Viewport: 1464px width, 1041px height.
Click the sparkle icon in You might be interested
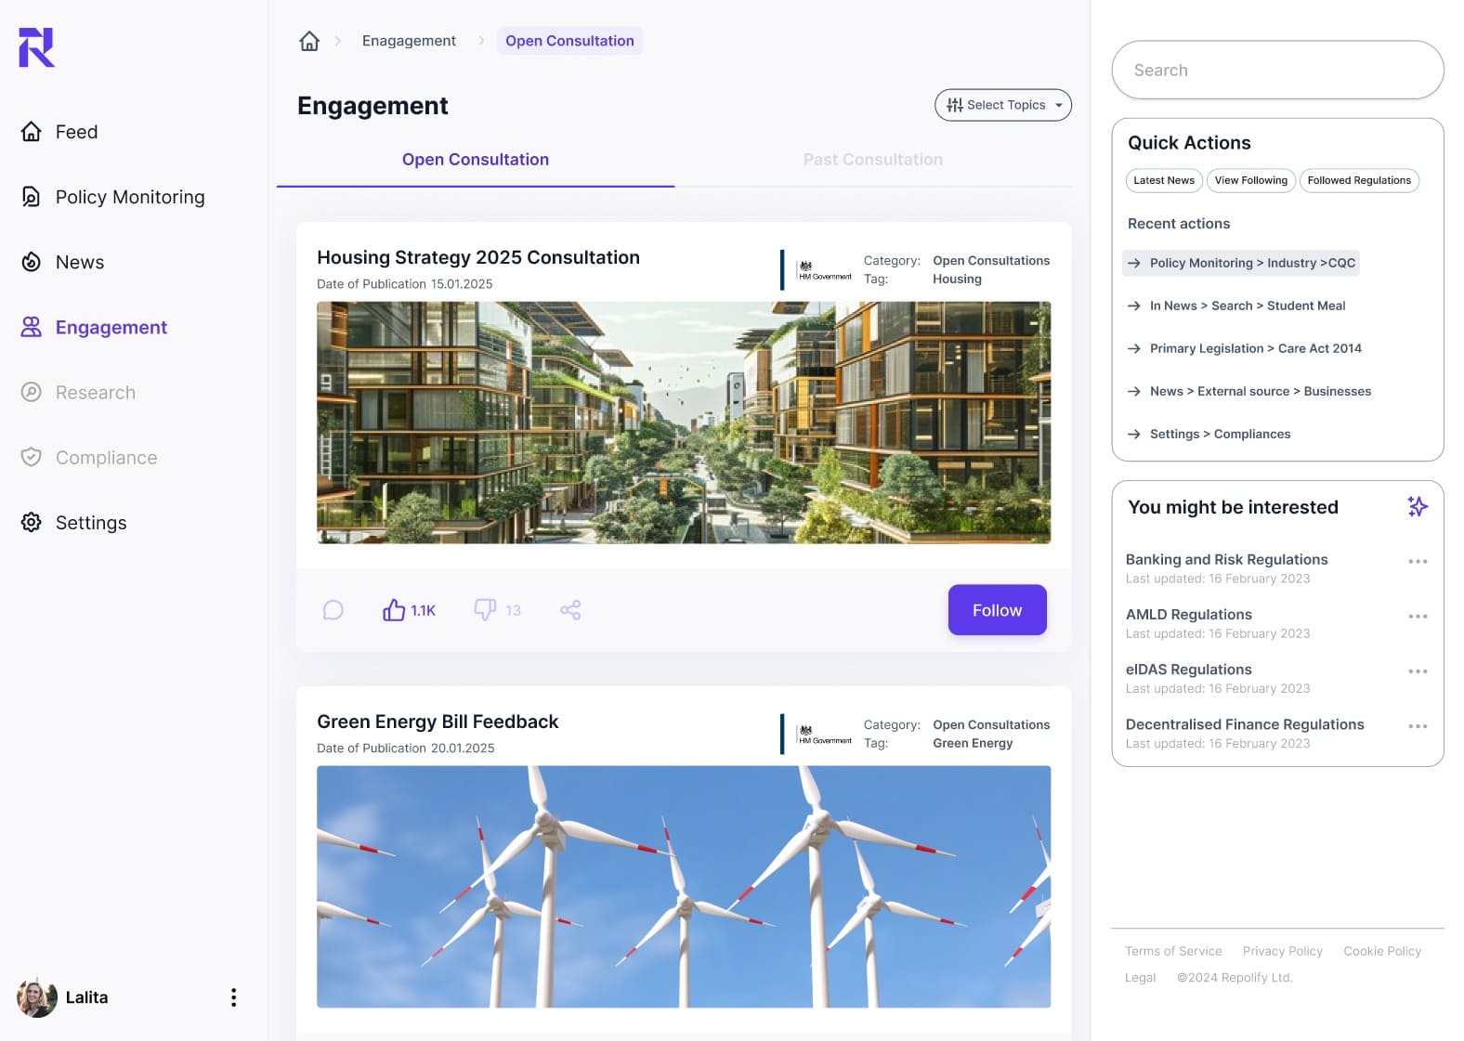pyautogui.click(x=1417, y=506)
